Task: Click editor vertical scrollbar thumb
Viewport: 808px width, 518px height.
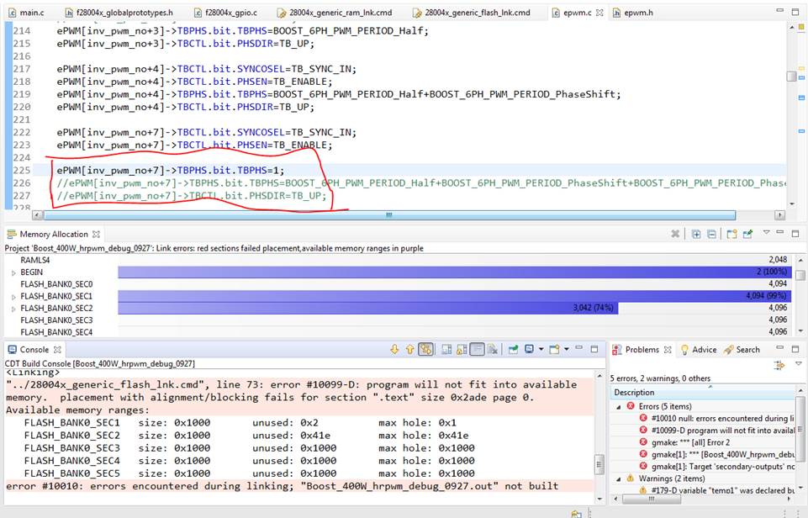Action: point(791,77)
